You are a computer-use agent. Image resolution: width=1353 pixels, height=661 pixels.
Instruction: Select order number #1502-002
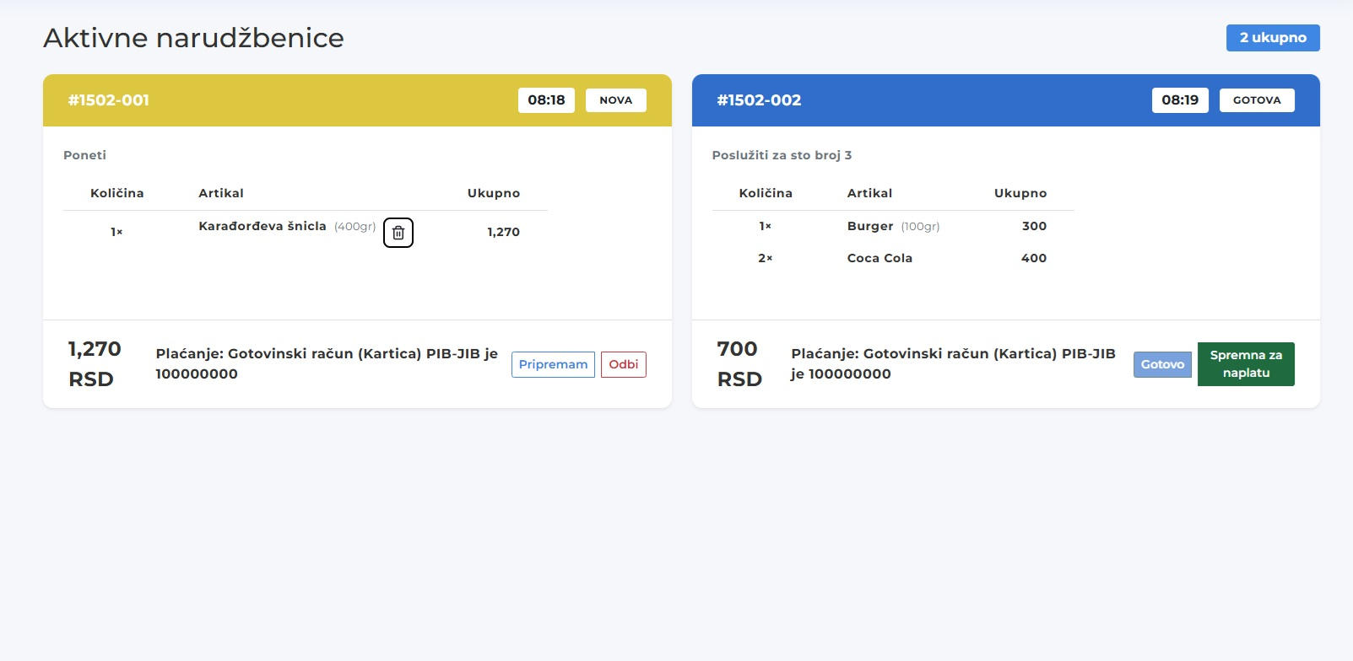click(x=759, y=100)
